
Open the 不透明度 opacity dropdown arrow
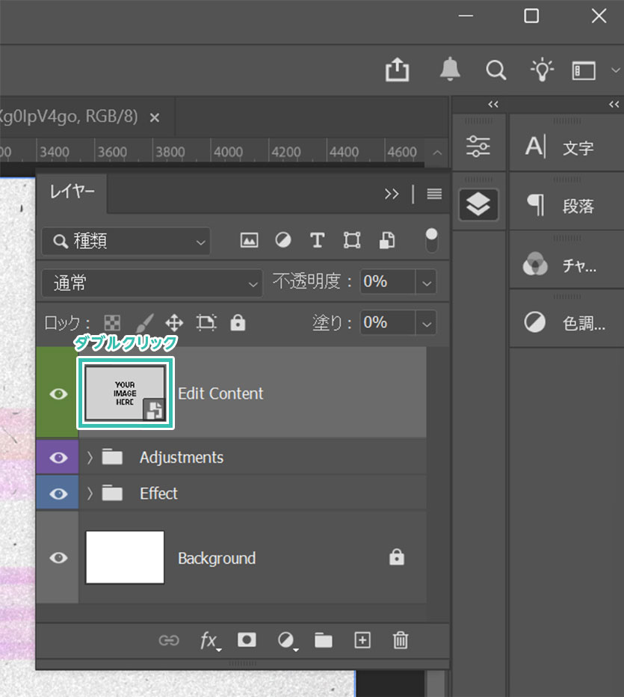pos(427,283)
